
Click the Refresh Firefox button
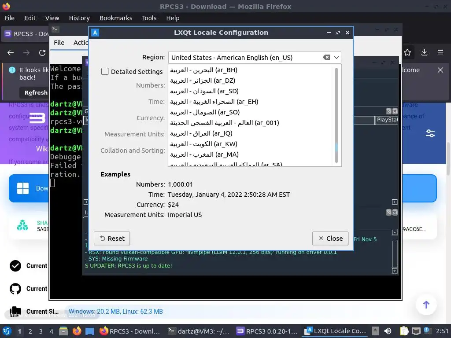pos(34,92)
